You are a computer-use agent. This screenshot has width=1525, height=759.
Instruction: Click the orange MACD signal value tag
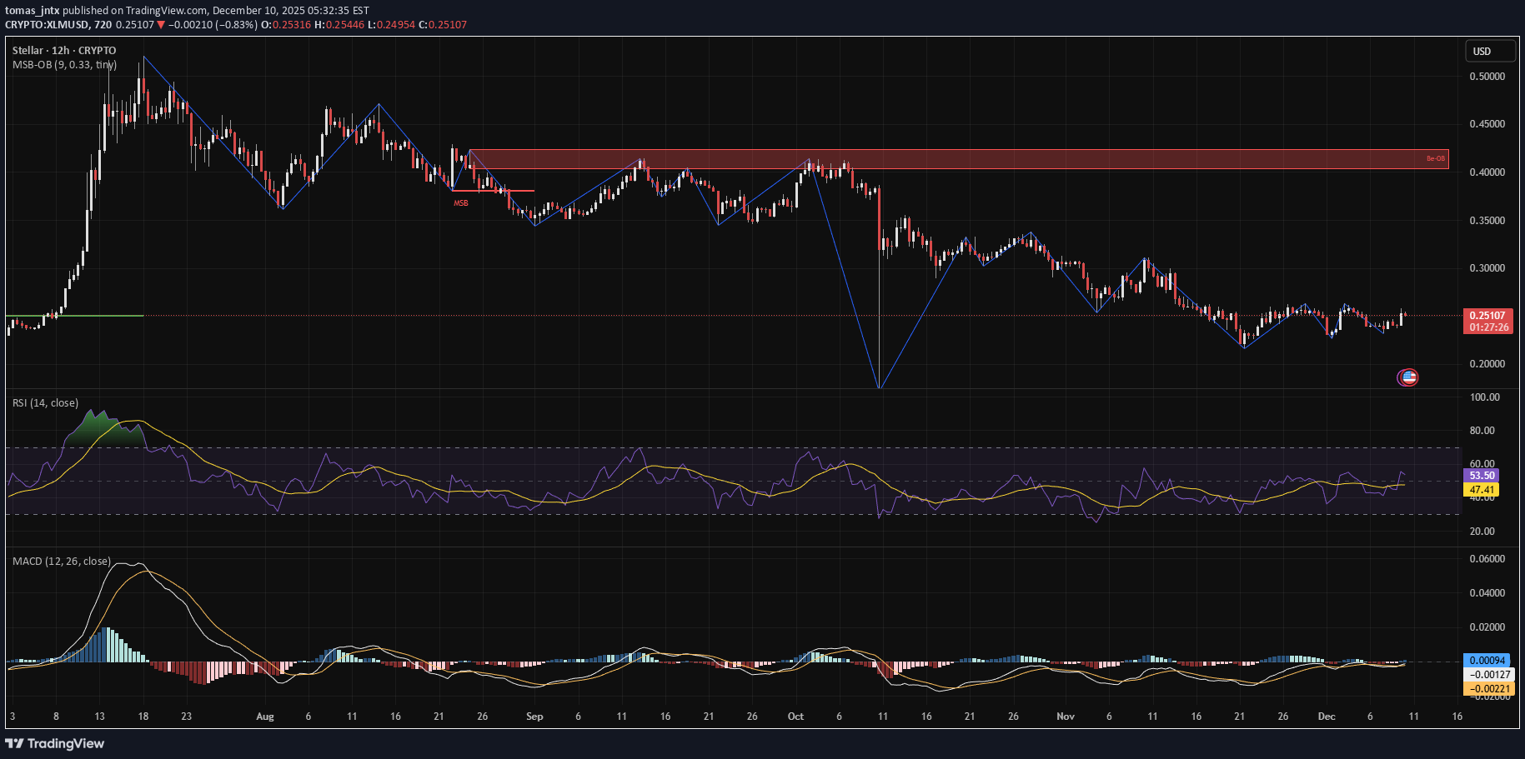point(1489,689)
